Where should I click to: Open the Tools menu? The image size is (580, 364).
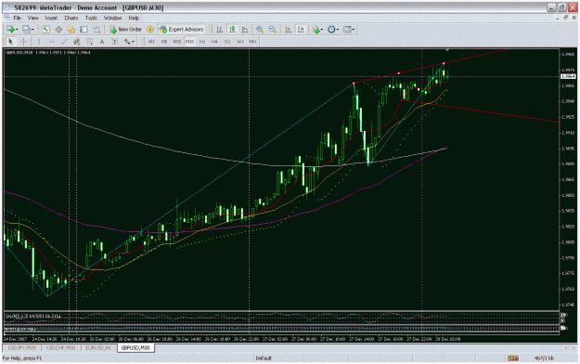tap(91, 18)
